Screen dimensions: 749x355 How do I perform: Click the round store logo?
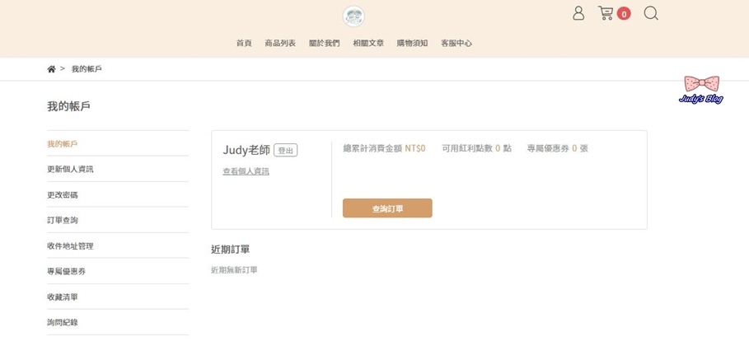(353, 16)
